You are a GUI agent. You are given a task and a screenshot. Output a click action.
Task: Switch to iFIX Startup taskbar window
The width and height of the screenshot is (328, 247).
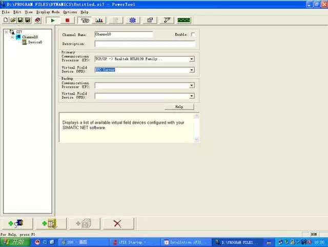131,241
